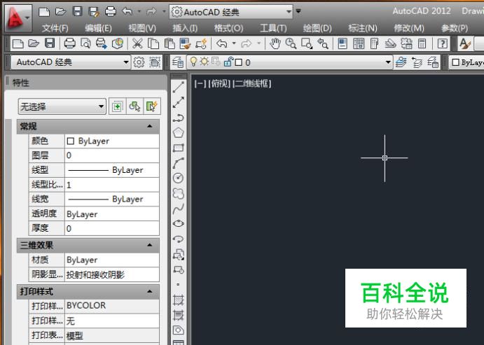
Task: Open the AutoCAD application menu button
Action: [x=18, y=18]
